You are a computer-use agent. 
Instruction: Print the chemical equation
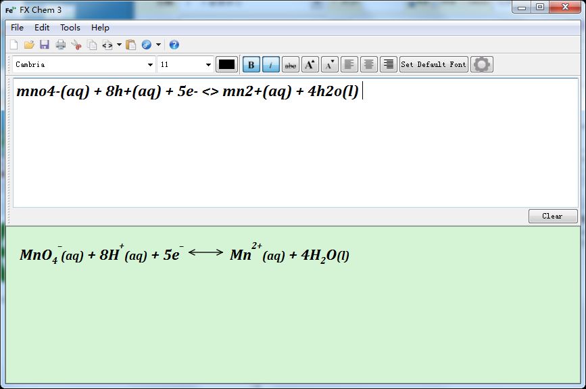pos(61,45)
